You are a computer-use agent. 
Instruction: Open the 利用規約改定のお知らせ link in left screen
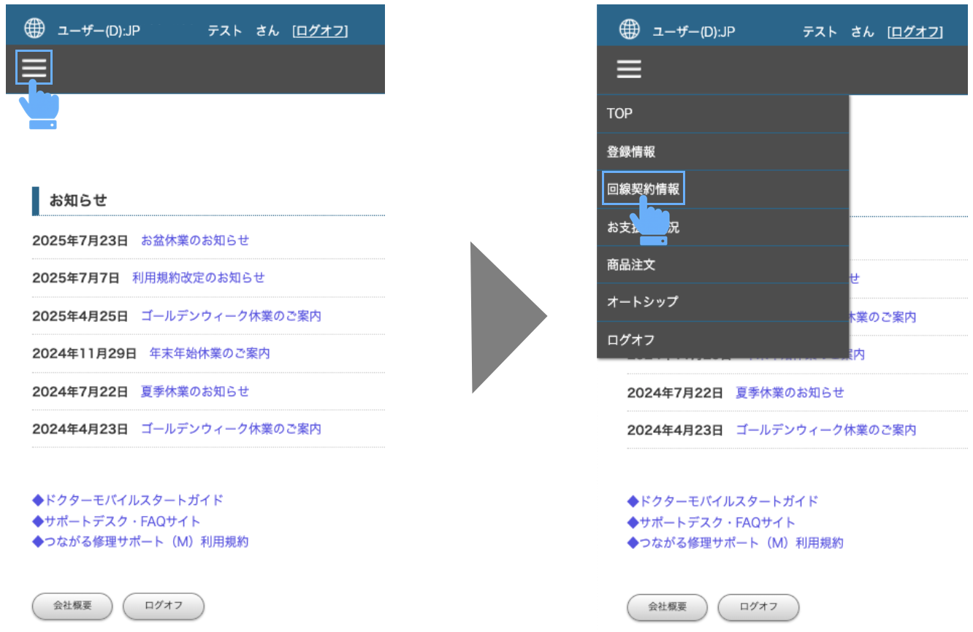(x=198, y=278)
